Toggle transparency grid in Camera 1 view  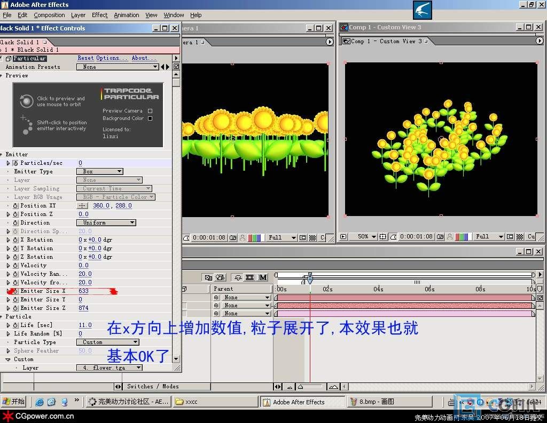(x=312, y=238)
